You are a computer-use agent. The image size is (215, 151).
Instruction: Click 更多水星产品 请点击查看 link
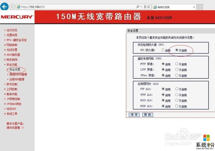[x=15, y=125]
